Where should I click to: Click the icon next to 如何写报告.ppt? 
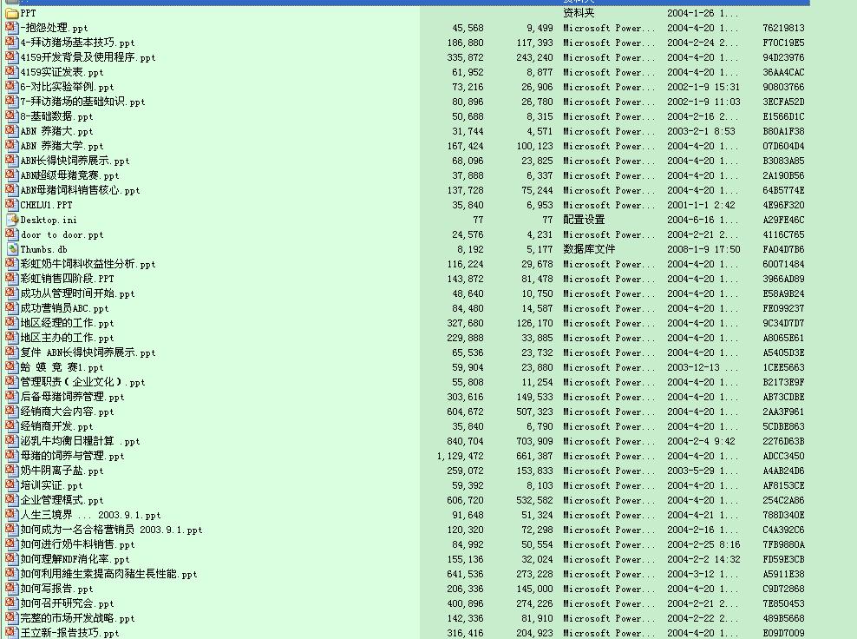point(12,589)
